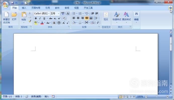The width and height of the screenshot is (174, 100).
Task: Pick the red font color A
Action: [x=42, y=23]
